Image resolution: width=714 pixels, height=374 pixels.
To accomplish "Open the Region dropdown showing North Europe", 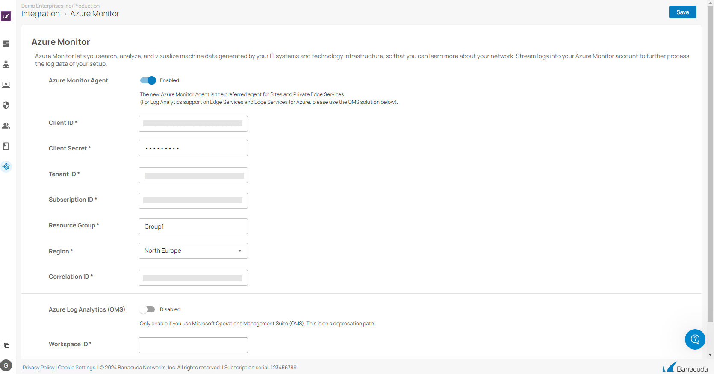I will point(193,250).
